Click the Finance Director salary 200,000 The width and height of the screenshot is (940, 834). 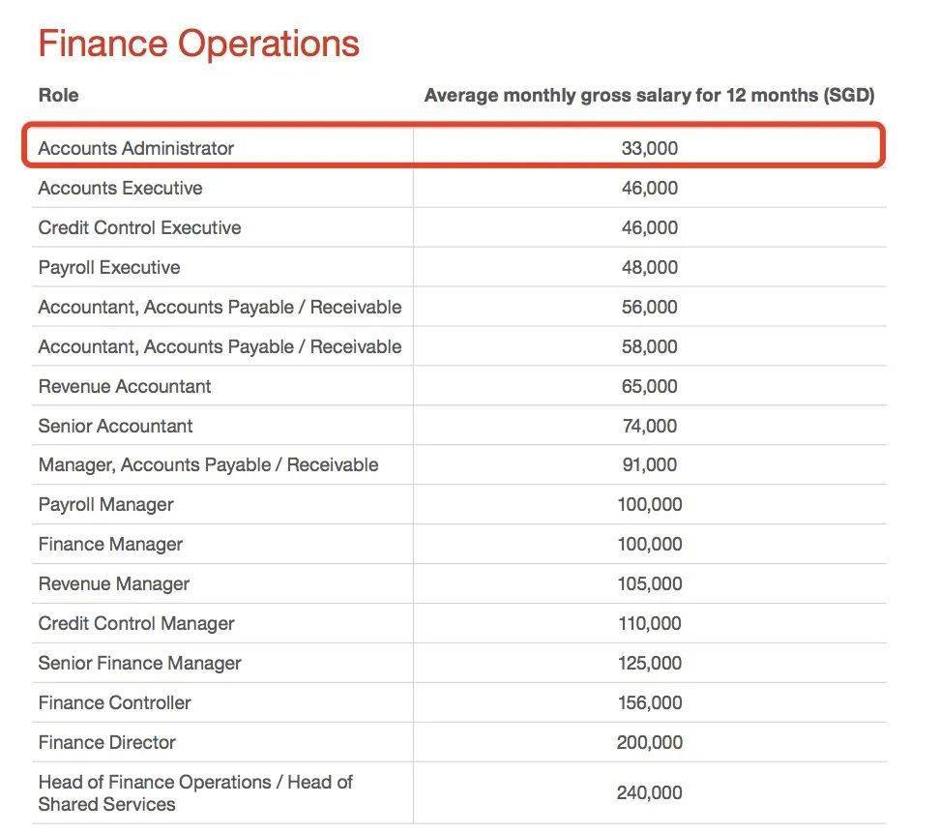(x=649, y=742)
